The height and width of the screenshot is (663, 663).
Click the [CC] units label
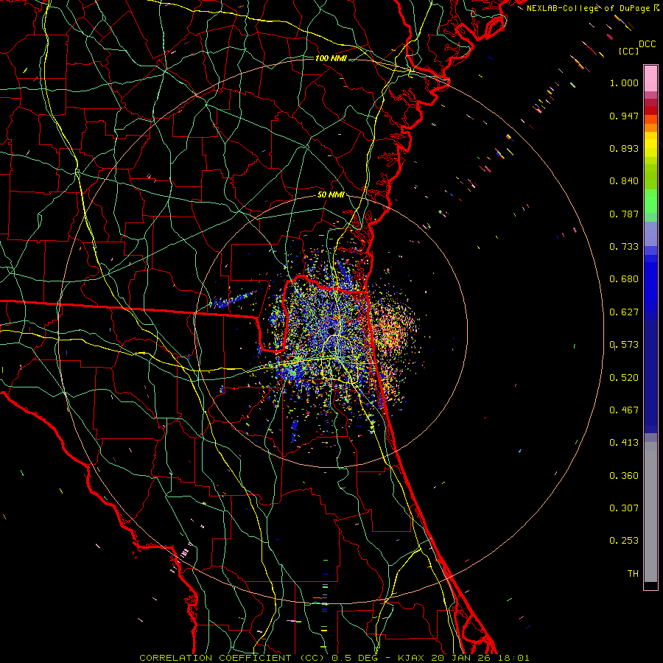pyautogui.click(x=628, y=51)
